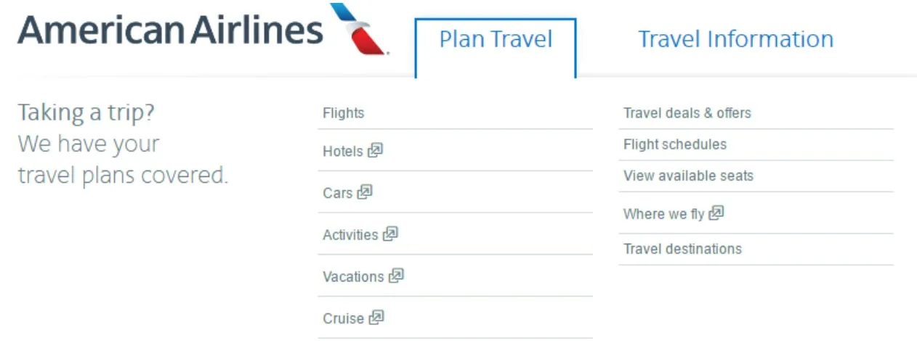
Task: Click external-link icon beside Where we fly
Action: pos(716,213)
